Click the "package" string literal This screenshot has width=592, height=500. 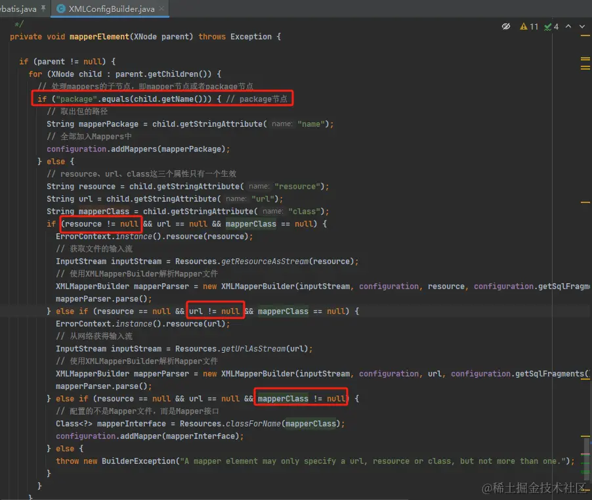point(77,99)
